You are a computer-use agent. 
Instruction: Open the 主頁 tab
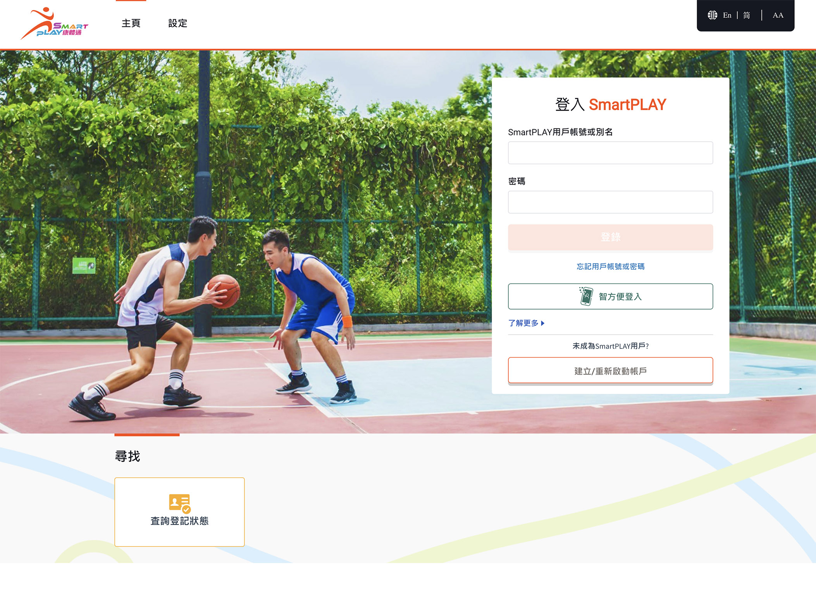131,23
